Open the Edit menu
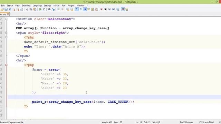221x124 pixels. 3,6
